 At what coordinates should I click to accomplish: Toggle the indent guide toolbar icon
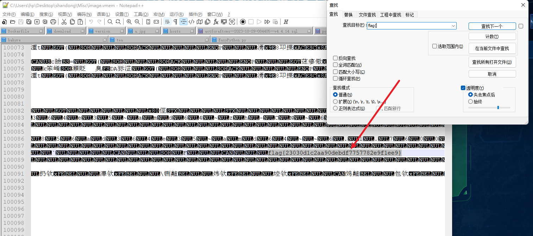pyautogui.click(x=183, y=22)
